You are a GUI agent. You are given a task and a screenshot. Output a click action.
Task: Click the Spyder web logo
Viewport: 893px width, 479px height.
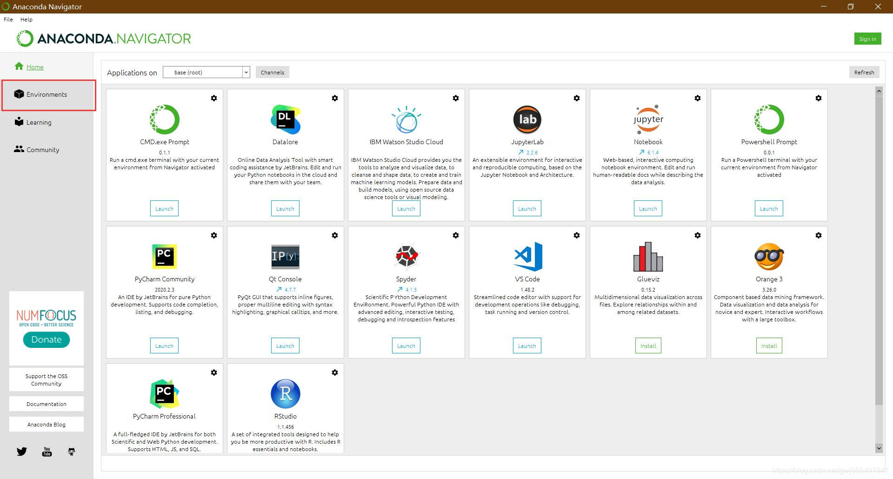[x=407, y=256]
